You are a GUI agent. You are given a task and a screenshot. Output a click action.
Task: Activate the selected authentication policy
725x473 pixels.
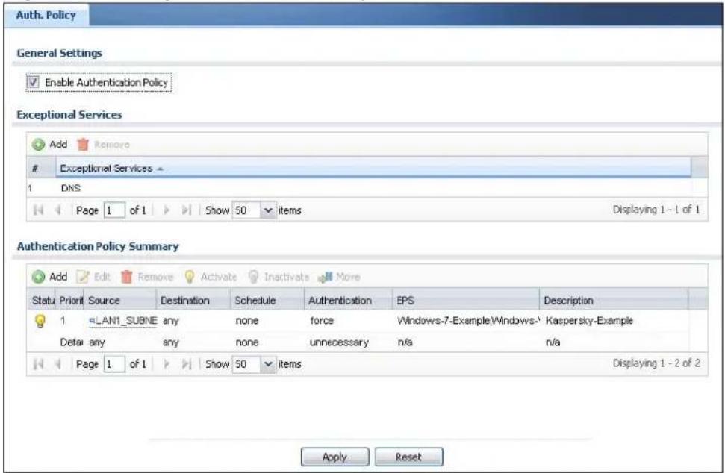211,277
